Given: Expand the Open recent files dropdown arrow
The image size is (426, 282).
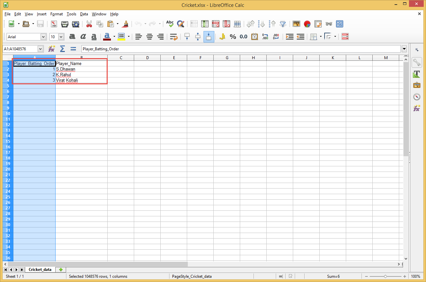Looking at the screenshot, I should click(x=33, y=24).
